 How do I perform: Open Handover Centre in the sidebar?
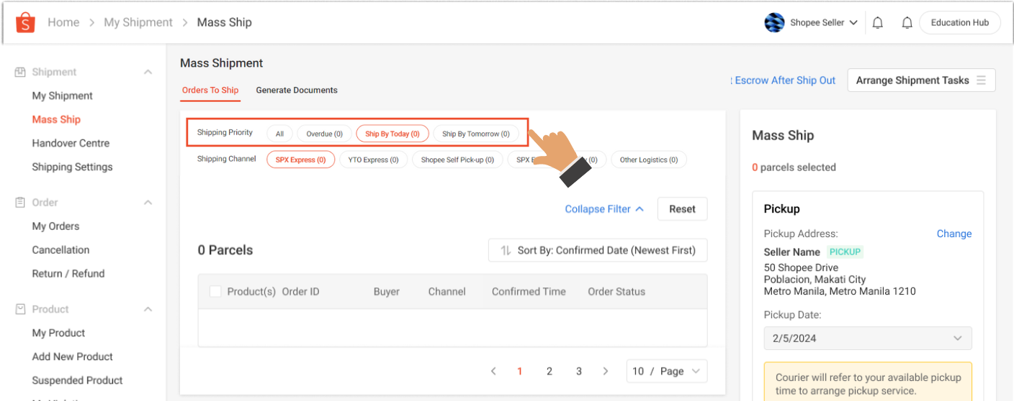pos(71,143)
